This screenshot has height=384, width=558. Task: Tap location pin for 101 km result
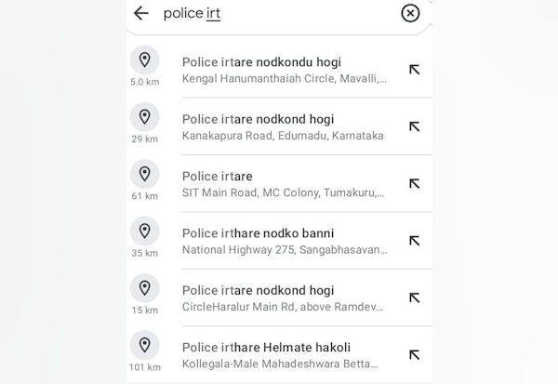click(144, 345)
